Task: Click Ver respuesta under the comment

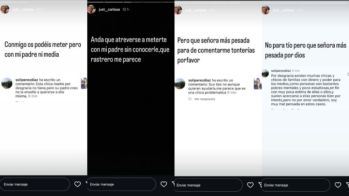Action: pyautogui.click(x=204, y=99)
